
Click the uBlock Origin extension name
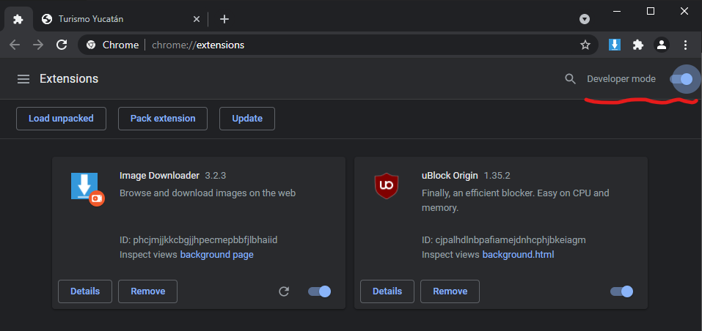(450, 176)
